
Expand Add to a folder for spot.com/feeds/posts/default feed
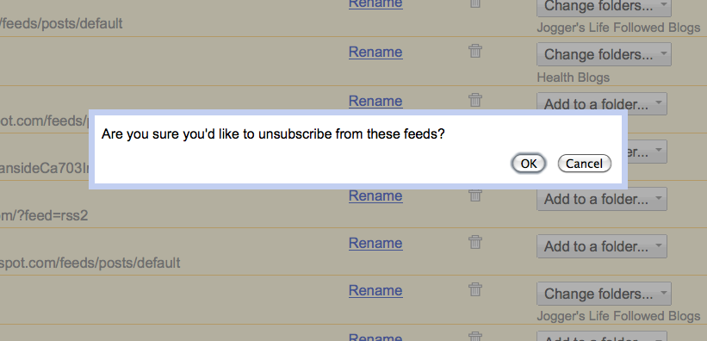(601, 246)
